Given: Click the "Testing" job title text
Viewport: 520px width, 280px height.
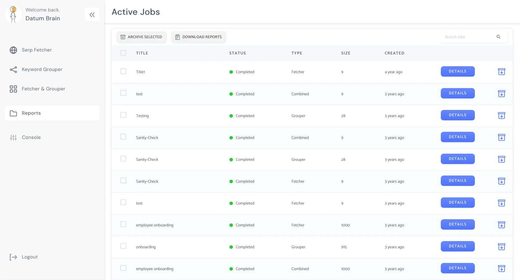Looking at the screenshot, I should coord(142,116).
